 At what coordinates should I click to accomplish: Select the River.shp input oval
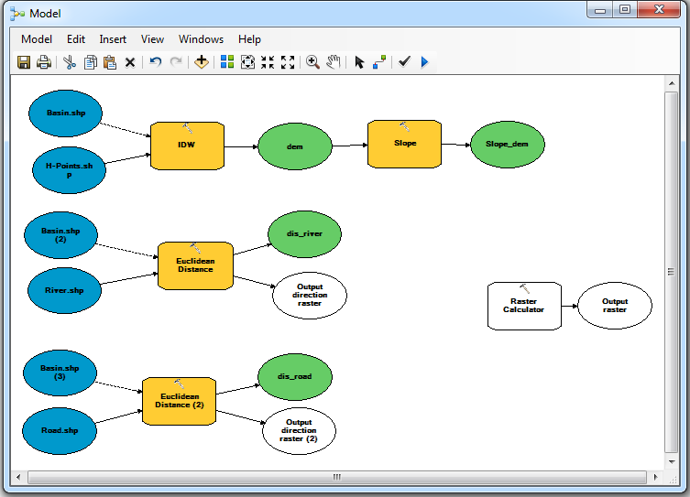click(x=65, y=290)
